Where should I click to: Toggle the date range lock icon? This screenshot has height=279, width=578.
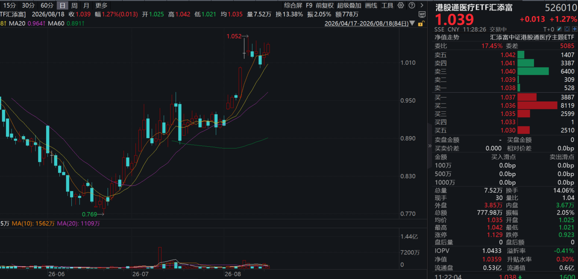coord(421,23)
